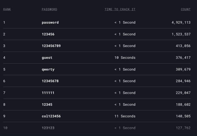
Task: Sort by the PASSWORD column header
Action: [49, 9]
